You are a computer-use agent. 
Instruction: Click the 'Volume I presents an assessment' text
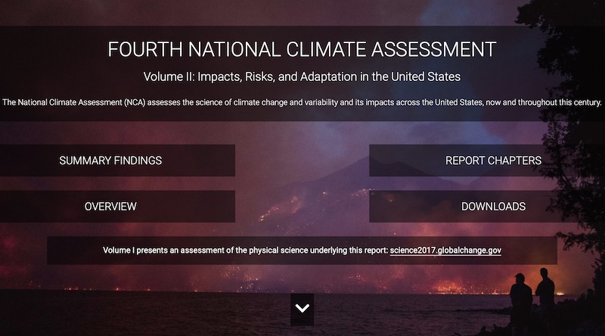[245, 250]
